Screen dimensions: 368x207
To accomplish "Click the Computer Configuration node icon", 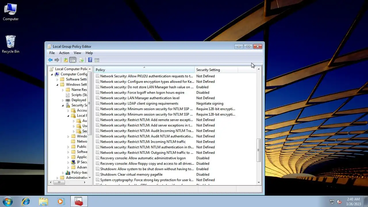I will [x=57, y=74].
